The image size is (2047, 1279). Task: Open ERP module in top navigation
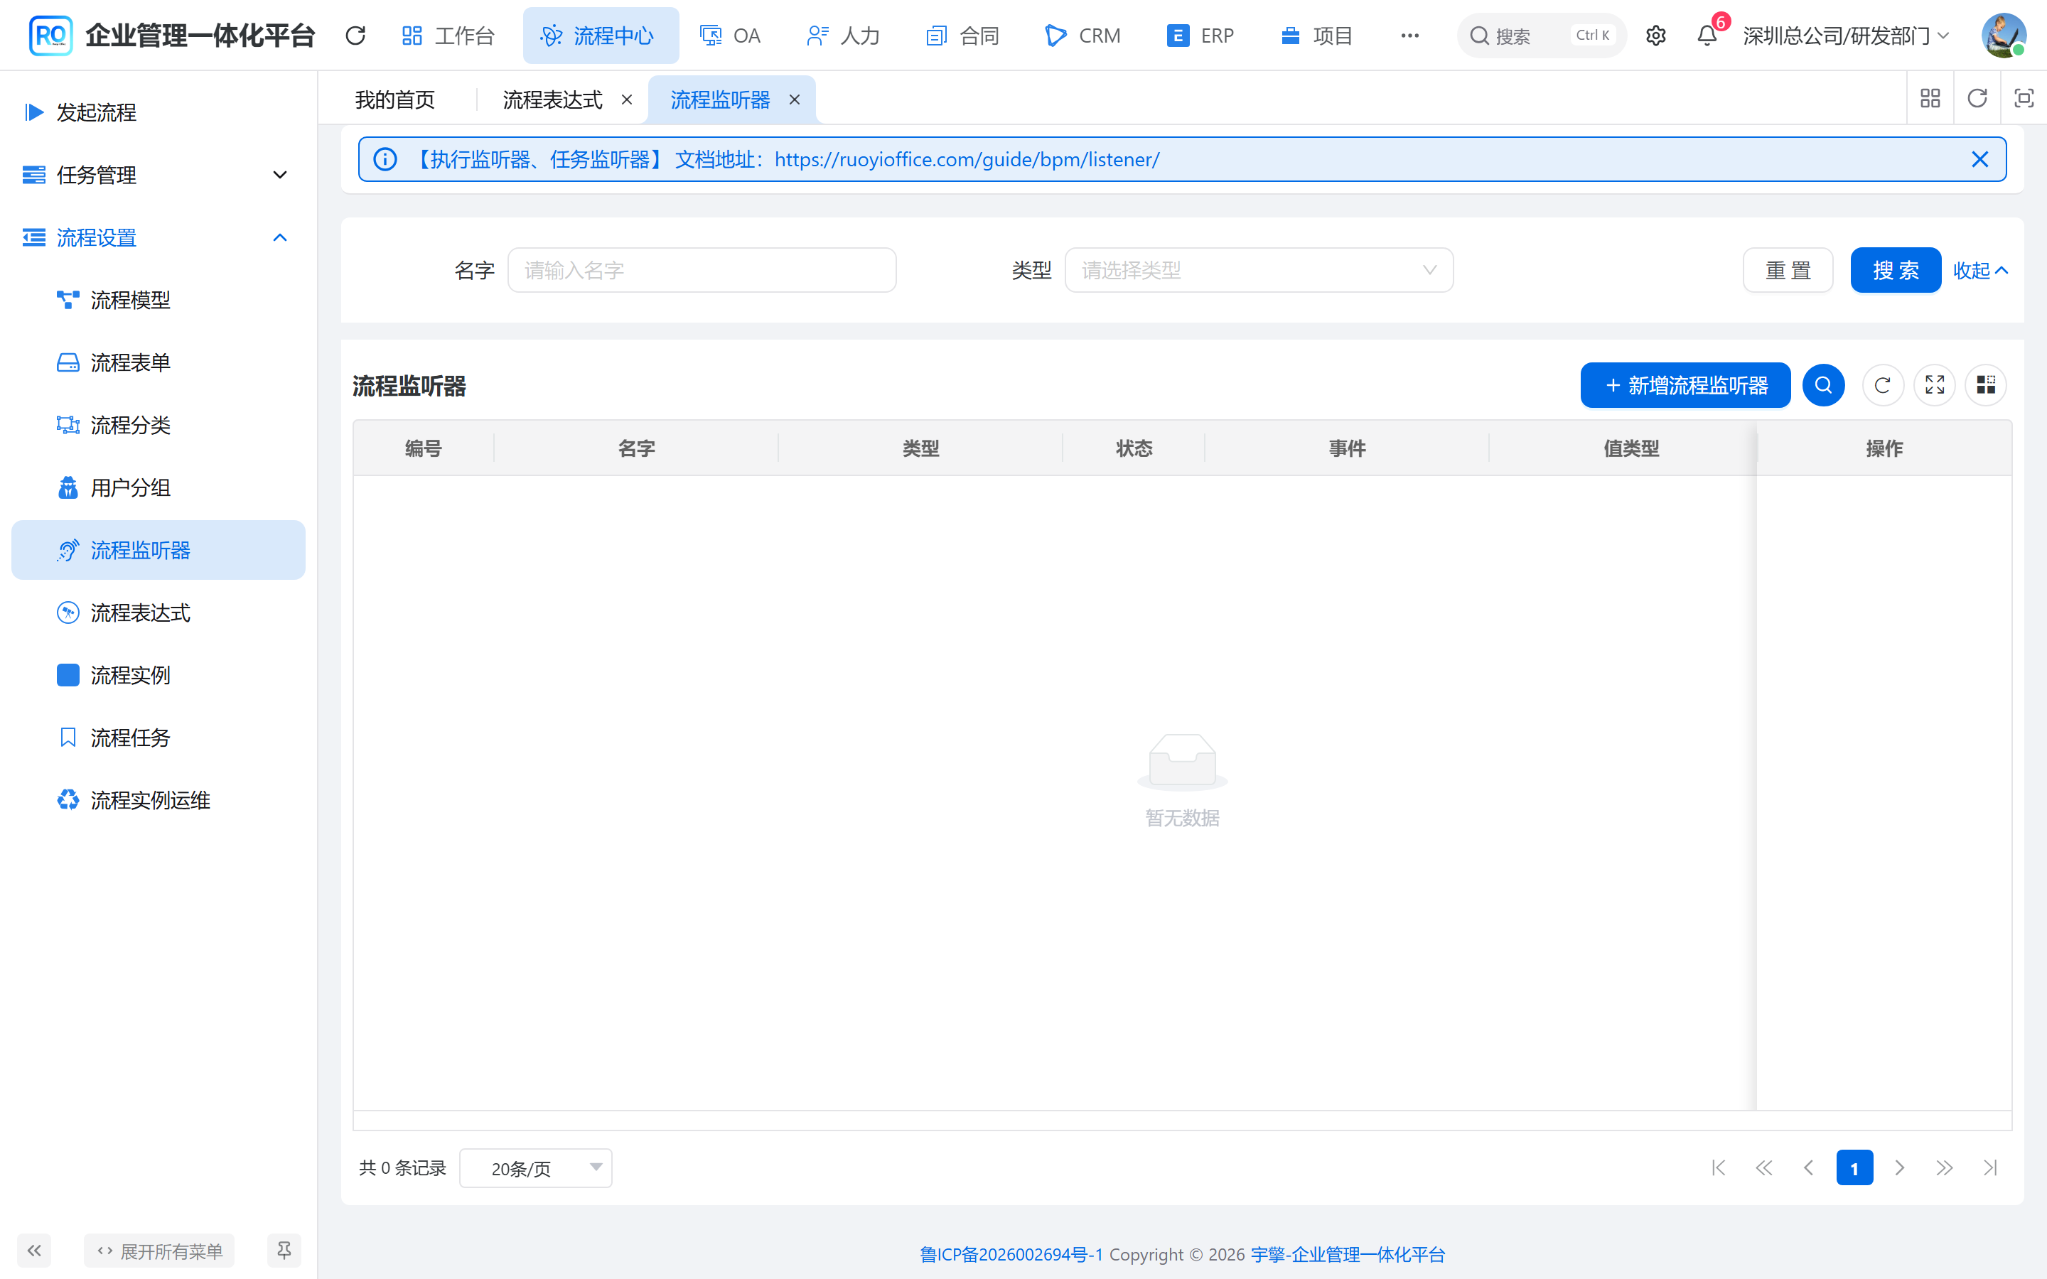pos(1201,36)
